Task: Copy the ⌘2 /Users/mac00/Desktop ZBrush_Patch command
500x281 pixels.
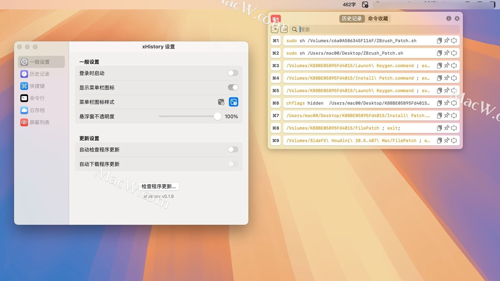Action: 439,53
